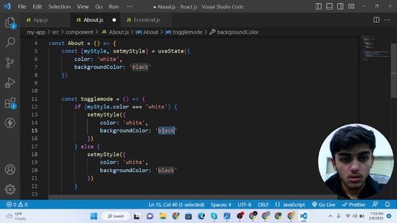Open the Chat taskbar icon
The height and width of the screenshot is (223, 397).
pyautogui.click(x=150, y=216)
